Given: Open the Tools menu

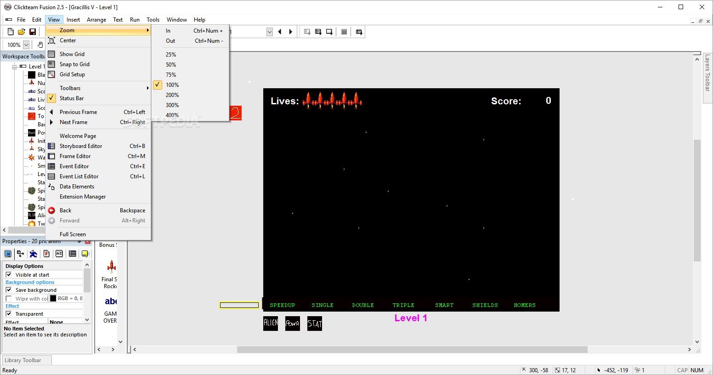Looking at the screenshot, I should point(153,20).
